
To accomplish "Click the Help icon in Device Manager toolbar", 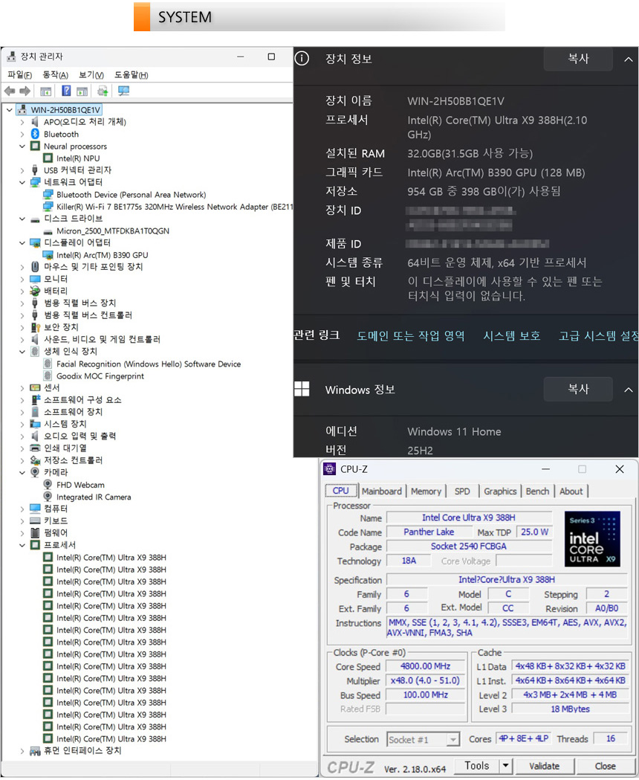I will [66, 91].
